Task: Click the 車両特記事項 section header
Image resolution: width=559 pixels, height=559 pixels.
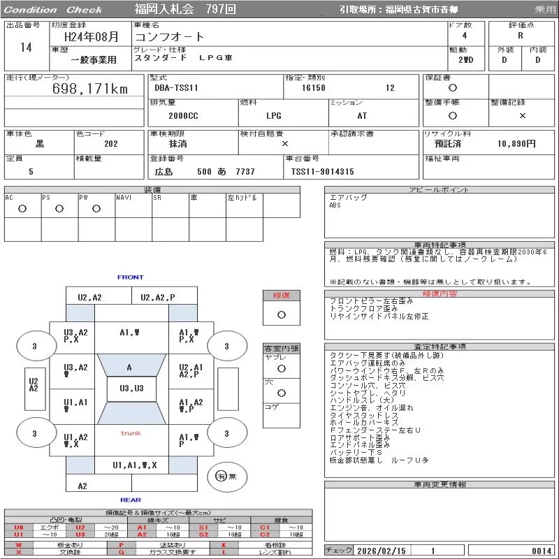Action: pyautogui.click(x=440, y=245)
